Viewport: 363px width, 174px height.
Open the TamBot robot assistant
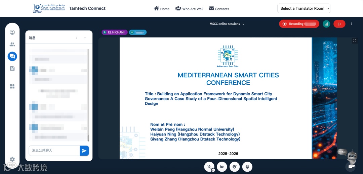pyautogui.click(x=352, y=158)
